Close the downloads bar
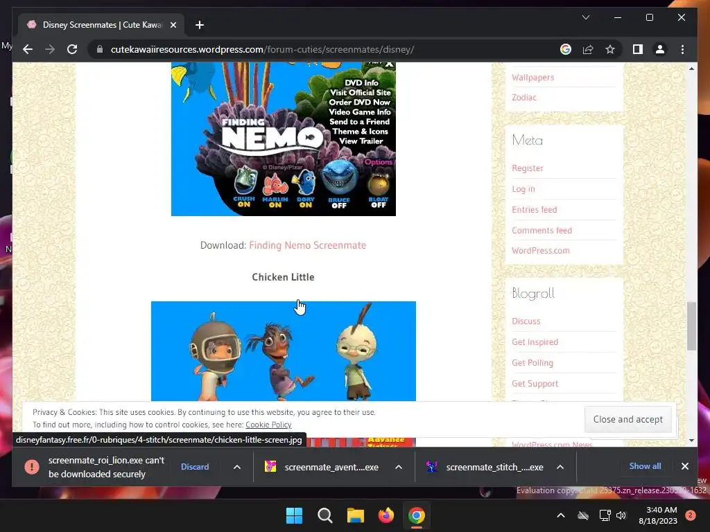Screen dimensions: 710x532 point(684,466)
